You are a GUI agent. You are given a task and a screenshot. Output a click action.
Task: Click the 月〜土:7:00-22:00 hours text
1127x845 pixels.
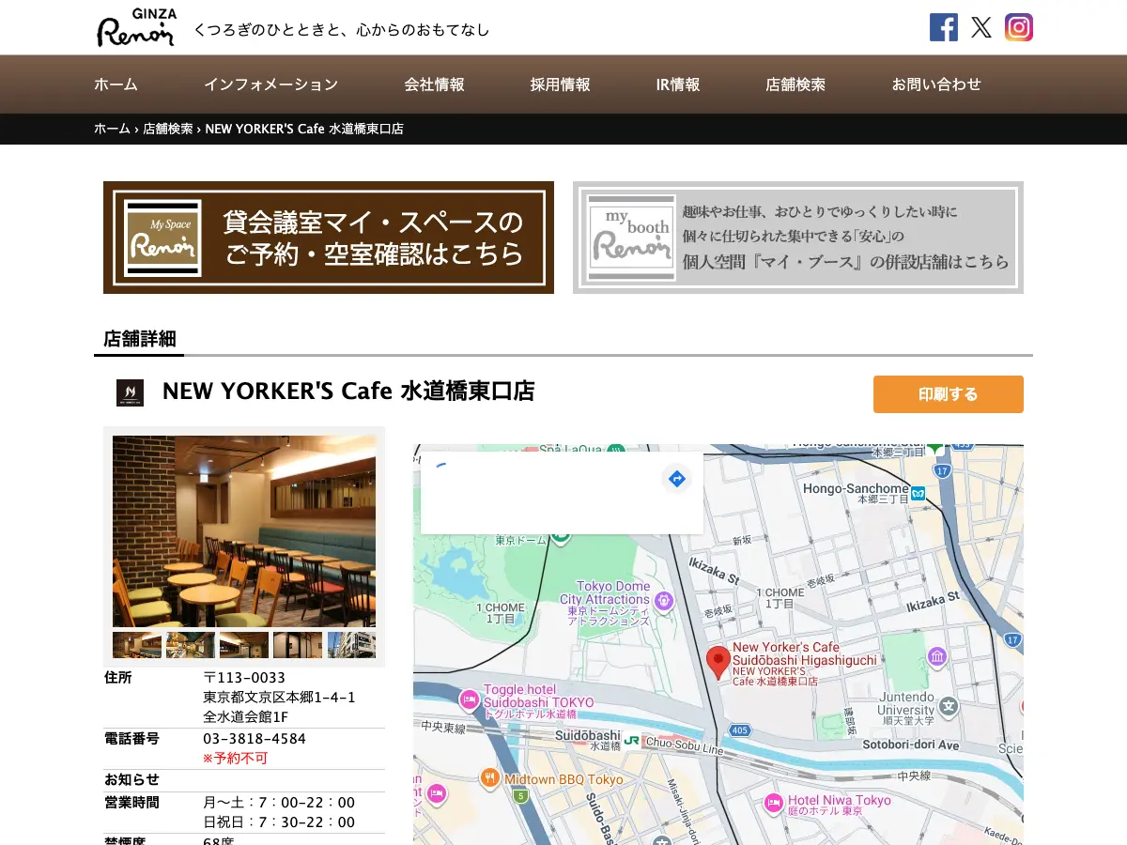pos(279,803)
